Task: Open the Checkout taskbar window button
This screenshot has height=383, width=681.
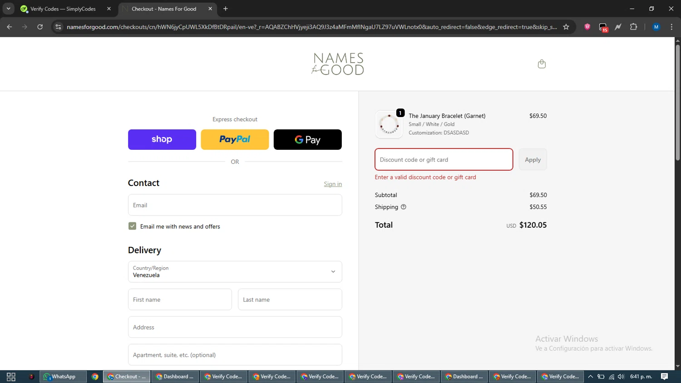Action: tap(127, 377)
